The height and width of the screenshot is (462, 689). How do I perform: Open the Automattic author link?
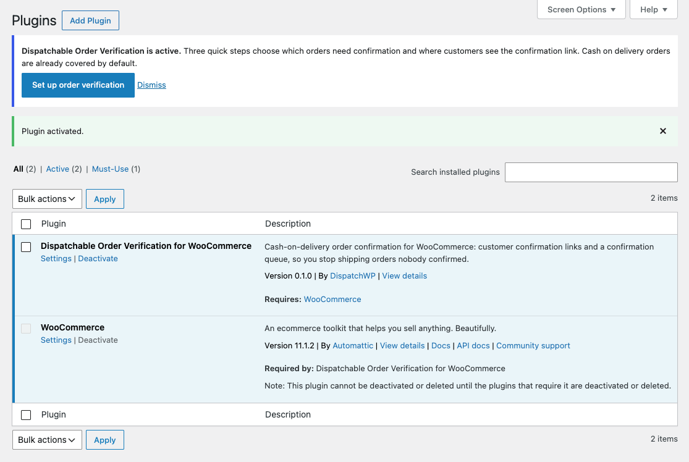pos(353,346)
